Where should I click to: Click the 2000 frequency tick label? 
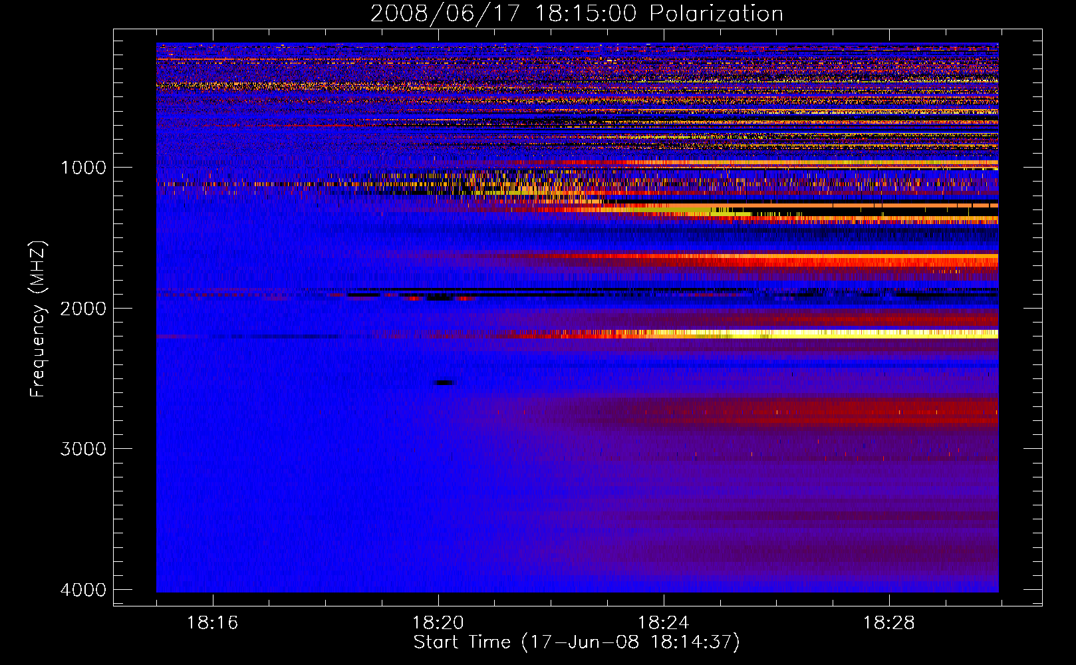[83, 308]
